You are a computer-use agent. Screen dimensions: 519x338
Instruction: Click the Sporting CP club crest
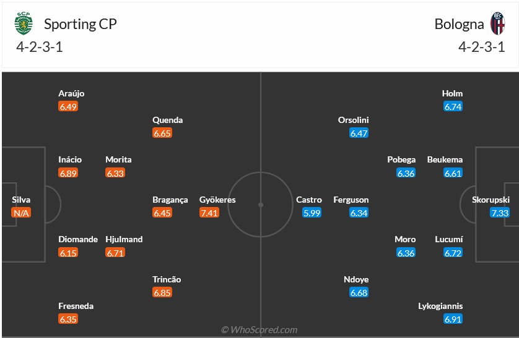point(24,24)
